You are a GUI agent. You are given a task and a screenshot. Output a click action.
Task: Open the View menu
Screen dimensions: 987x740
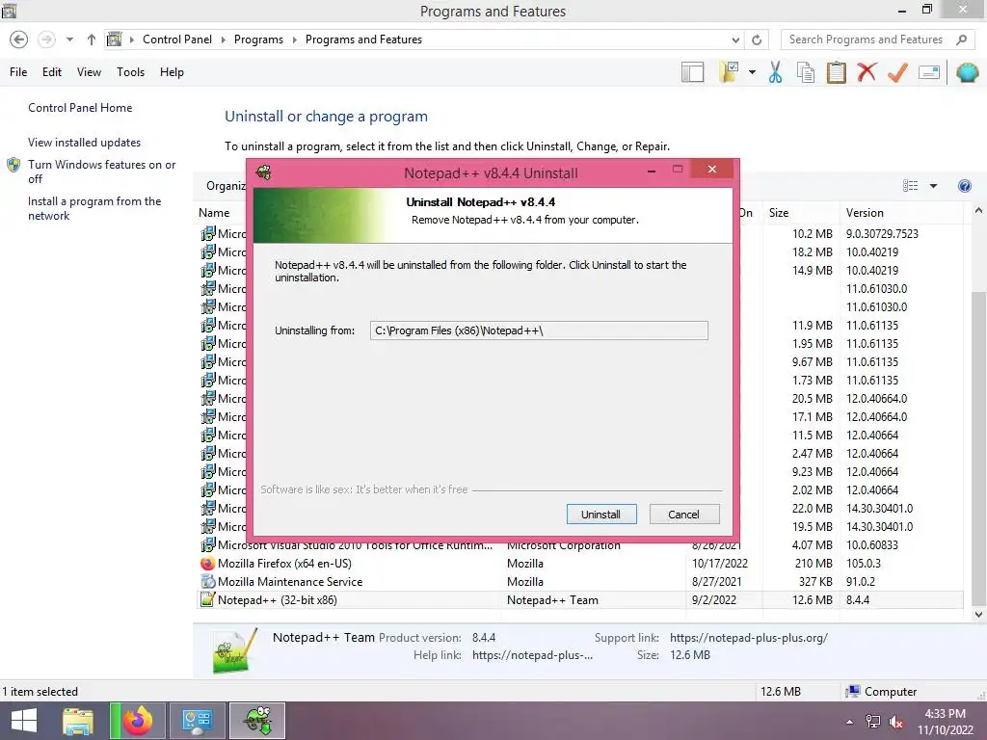coord(89,72)
